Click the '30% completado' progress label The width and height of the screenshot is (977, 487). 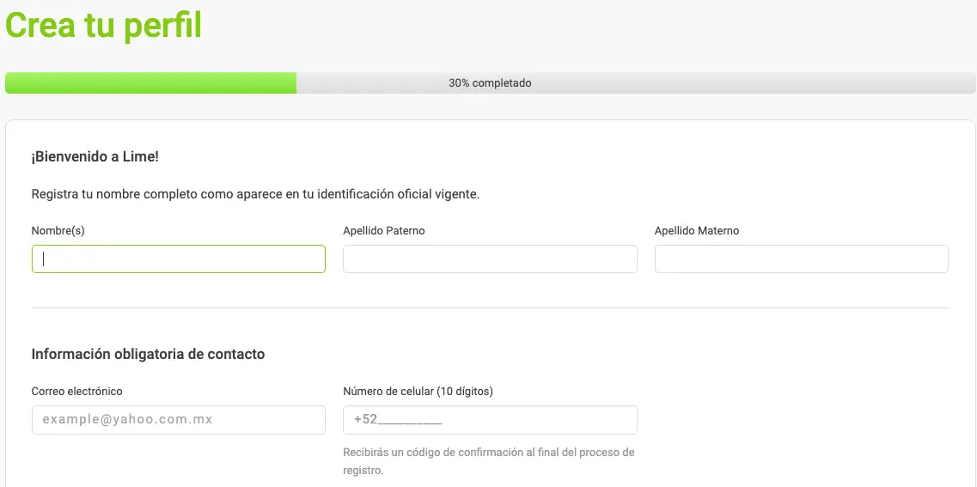point(490,82)
